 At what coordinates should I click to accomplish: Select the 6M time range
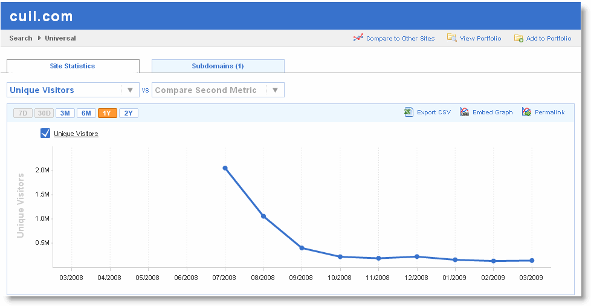[x=86, y=113]
